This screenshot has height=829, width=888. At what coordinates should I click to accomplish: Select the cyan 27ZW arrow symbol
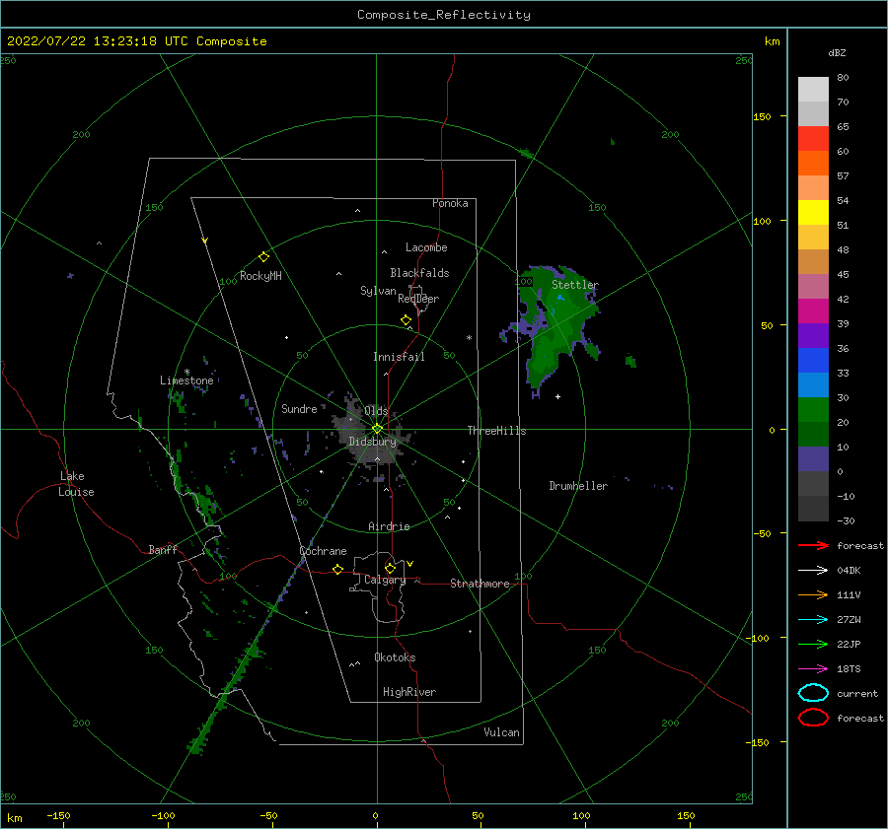[x=813, y=620]
